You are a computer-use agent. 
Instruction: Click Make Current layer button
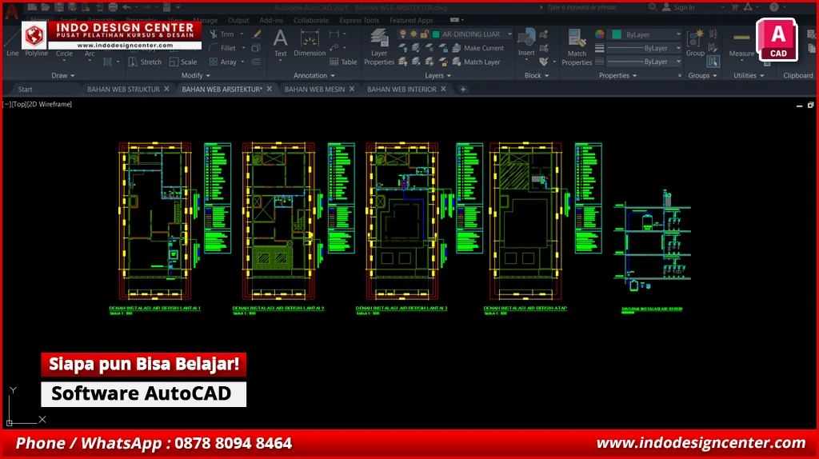(478, 48)
